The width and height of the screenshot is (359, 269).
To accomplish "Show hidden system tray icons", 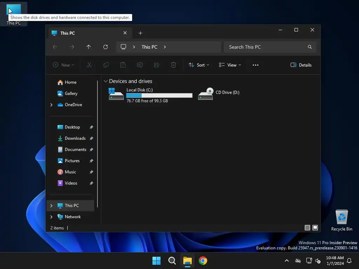I will (287, 261).
